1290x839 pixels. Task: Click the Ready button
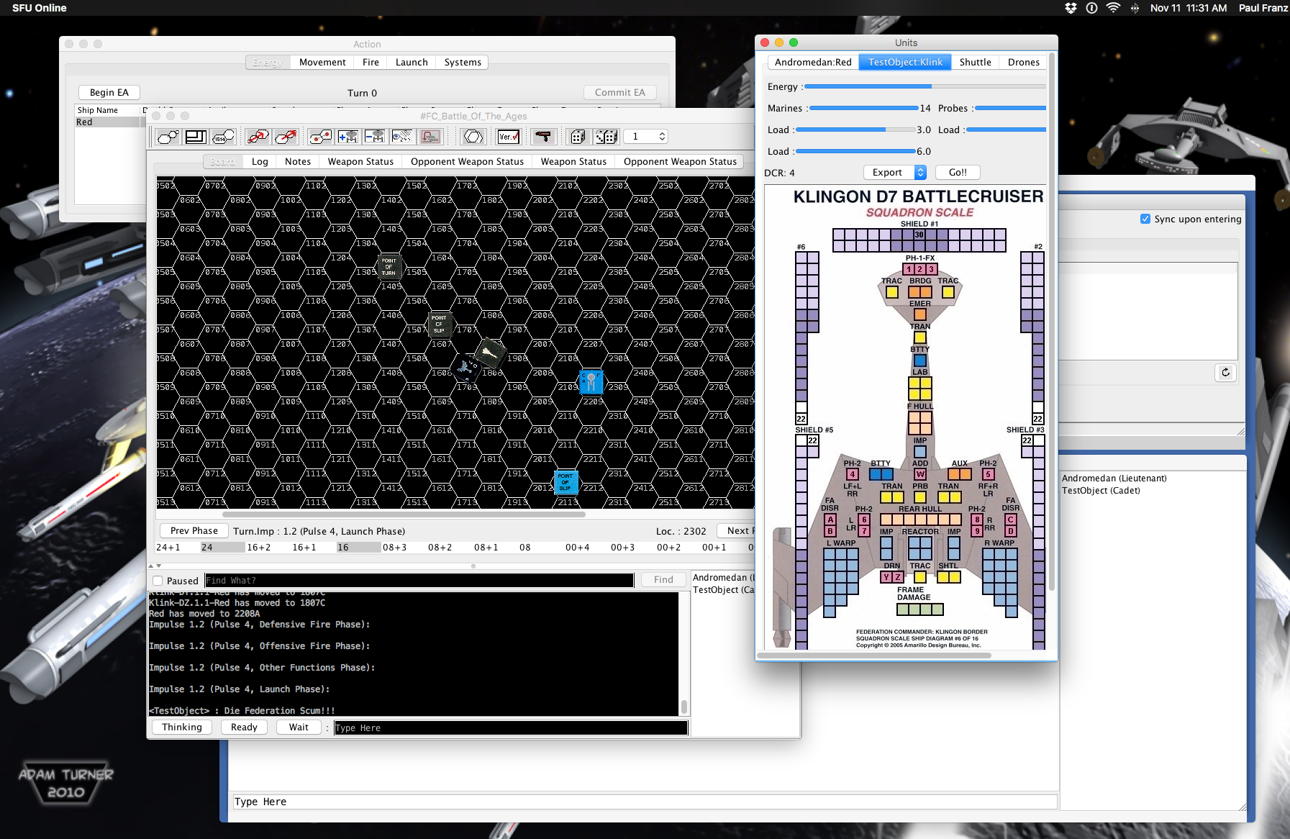click(244, 727)
